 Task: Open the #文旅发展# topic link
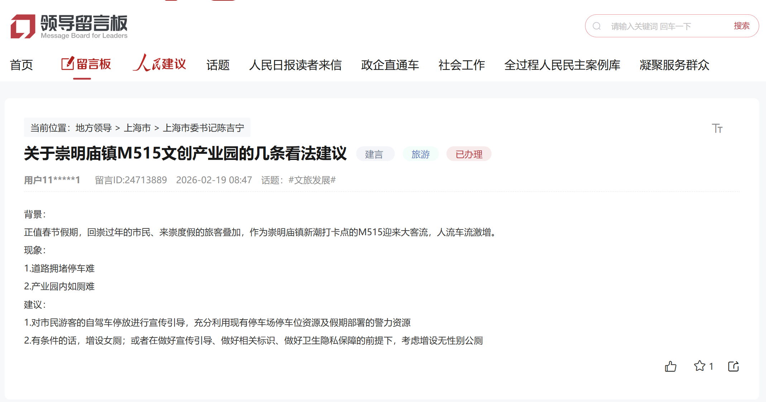click(312, 180)
